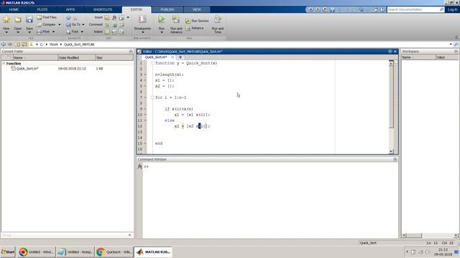The height and width of the screenshot is (258, 460).
Task: Click the Find search button
Action: (x=73, y=32)
